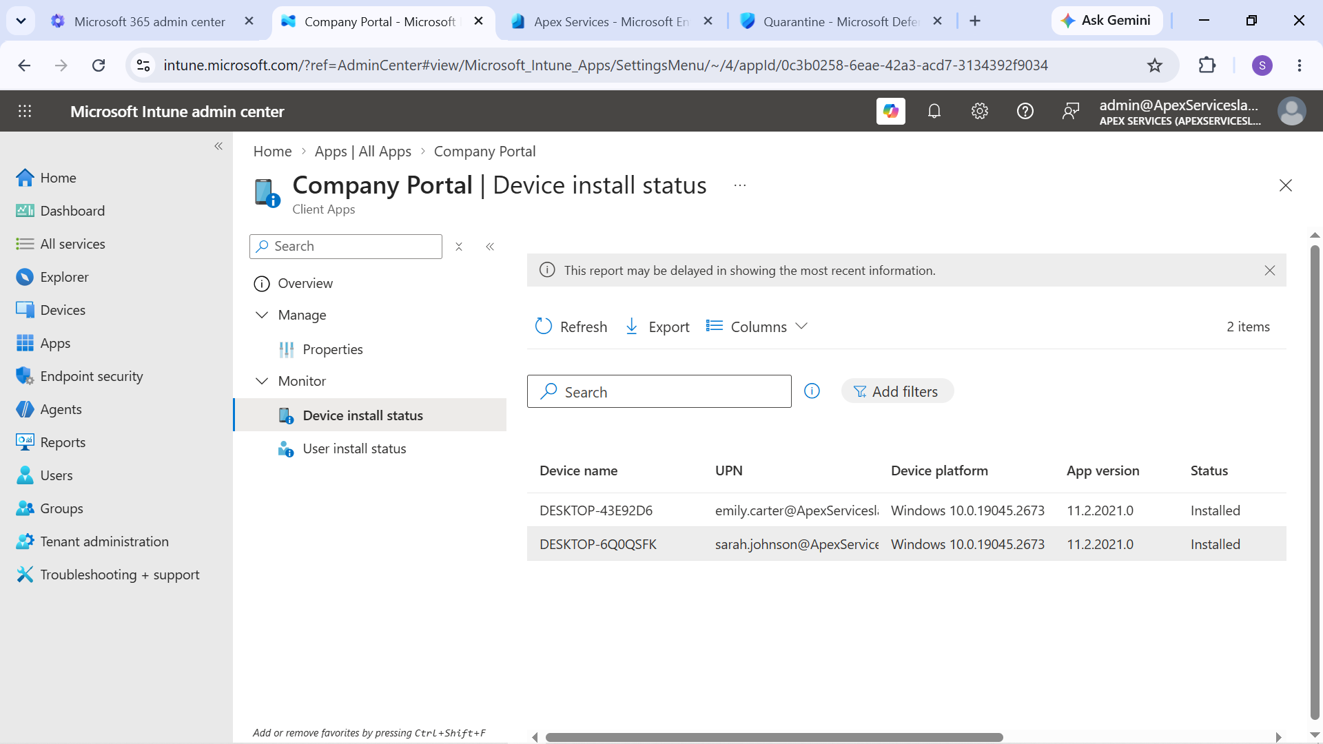The width and height of the screenshot is (1323, 744).
Task: Switch to Microsoft 365 admin center tab
Action: [x=149, y=21]
